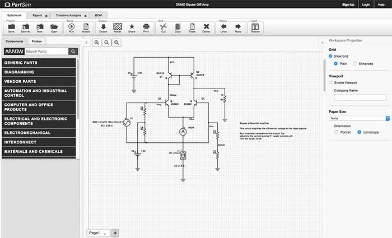Screen dimensions: 392x238
Task: Uncheck the Show Grid checkbox
Action: (x=331, y=56)
